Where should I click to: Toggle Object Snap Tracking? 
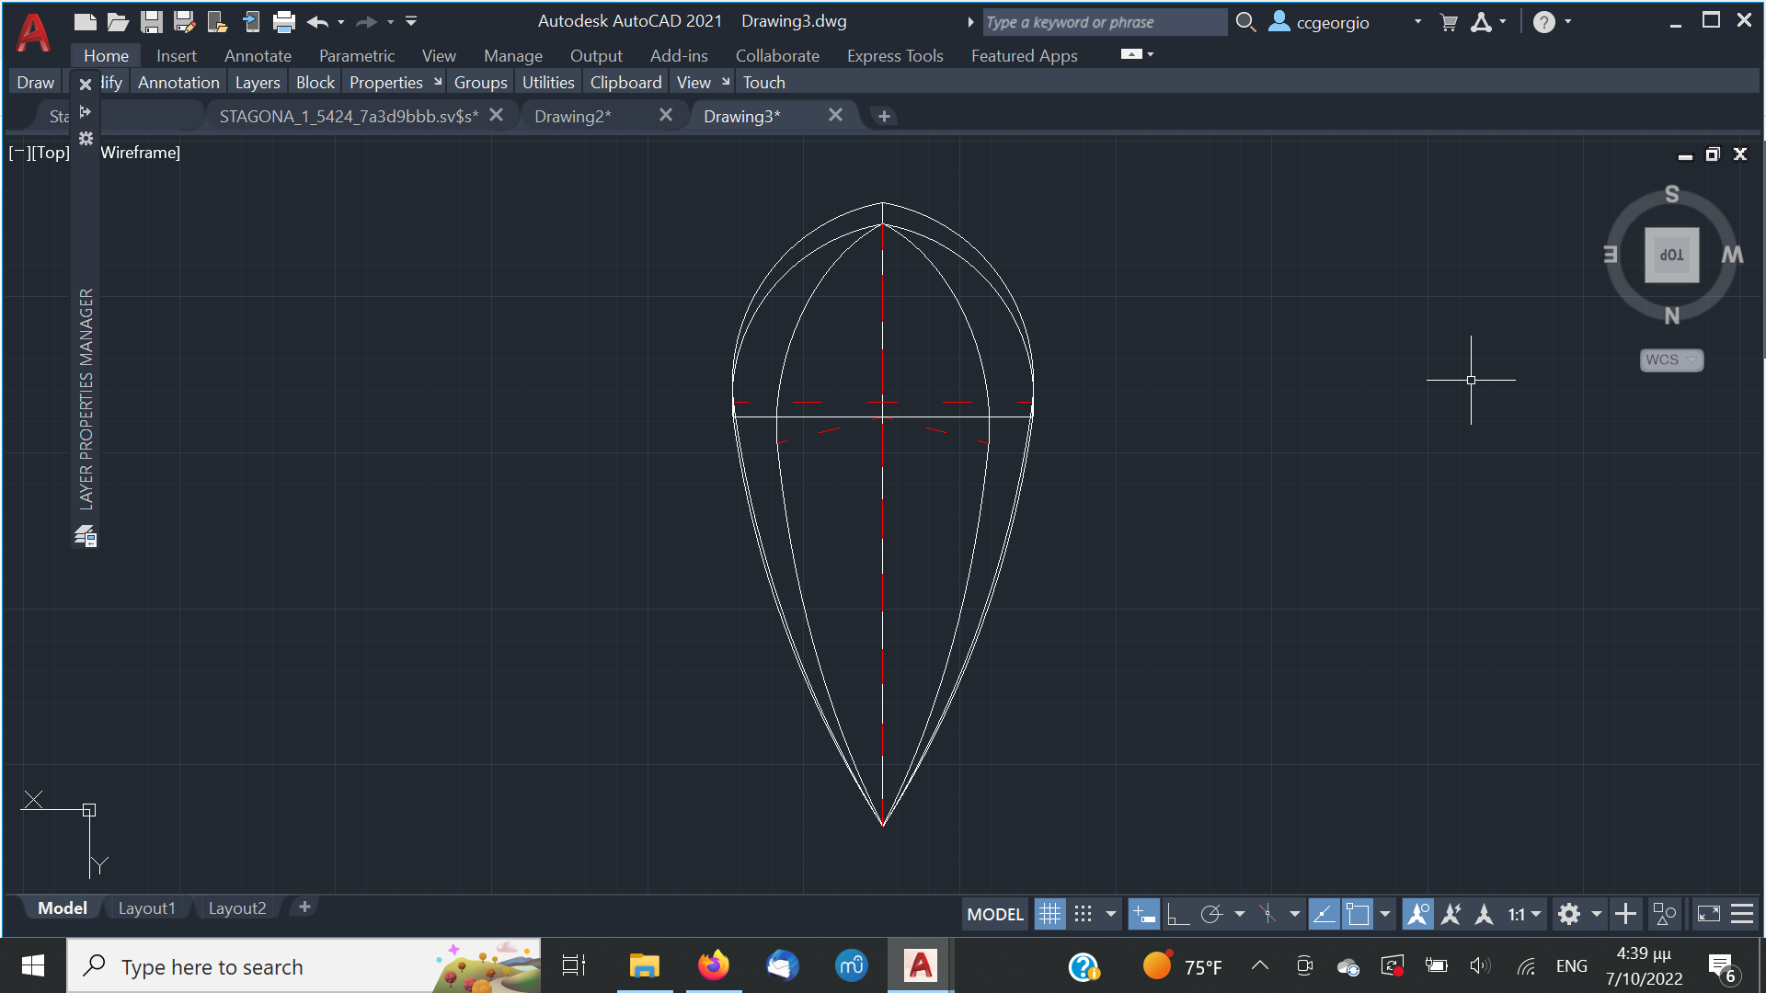tap(1324, 914)
